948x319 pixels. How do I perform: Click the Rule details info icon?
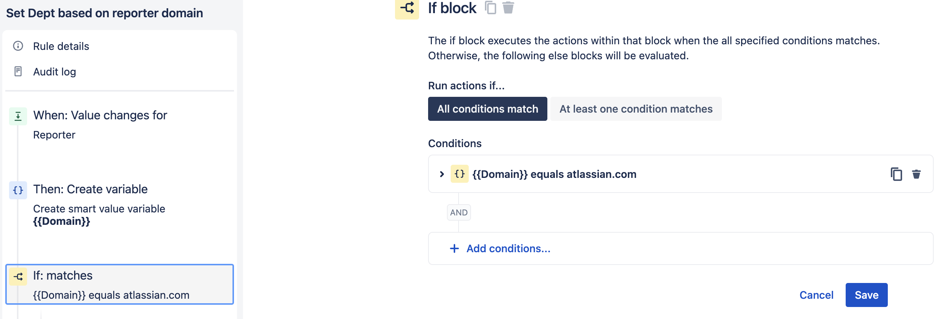pos(18,46)
